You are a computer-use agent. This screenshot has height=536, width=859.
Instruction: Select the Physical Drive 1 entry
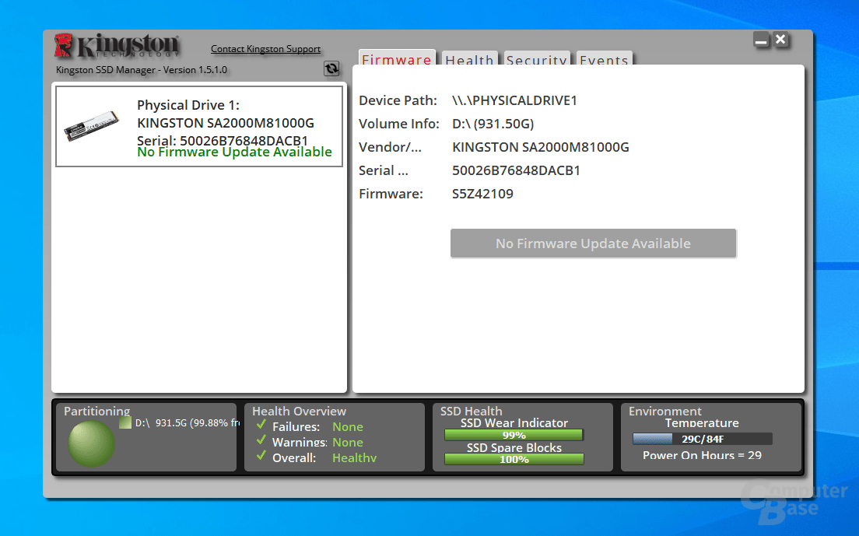click(199, 126)
